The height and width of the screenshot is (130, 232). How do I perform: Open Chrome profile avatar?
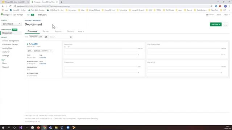coord(225,6)
